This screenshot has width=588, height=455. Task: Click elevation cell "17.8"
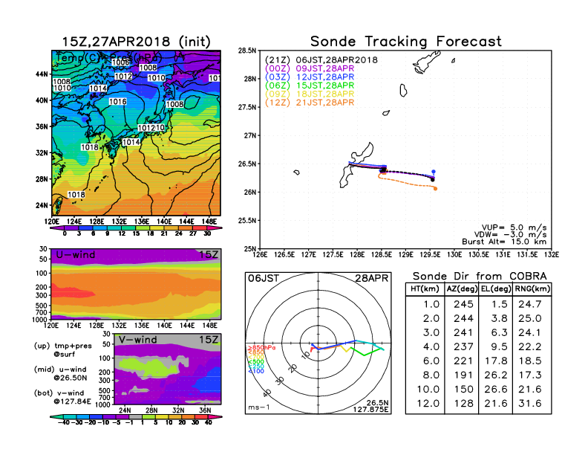point(496,361)
